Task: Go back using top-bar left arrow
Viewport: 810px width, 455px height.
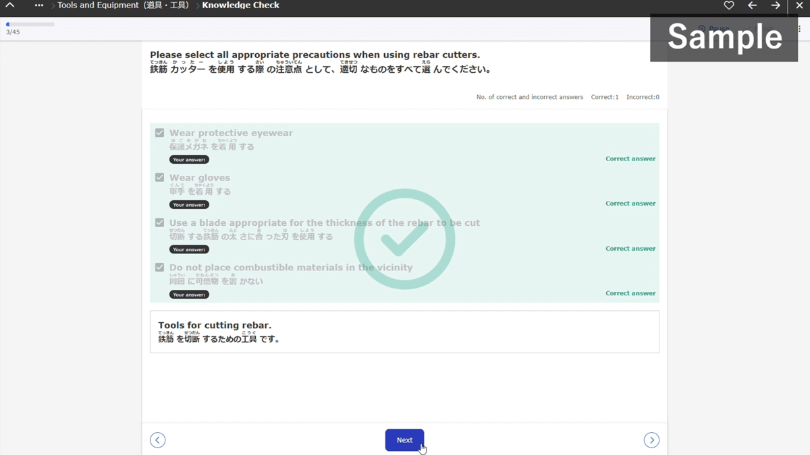Action: point(753,5)
